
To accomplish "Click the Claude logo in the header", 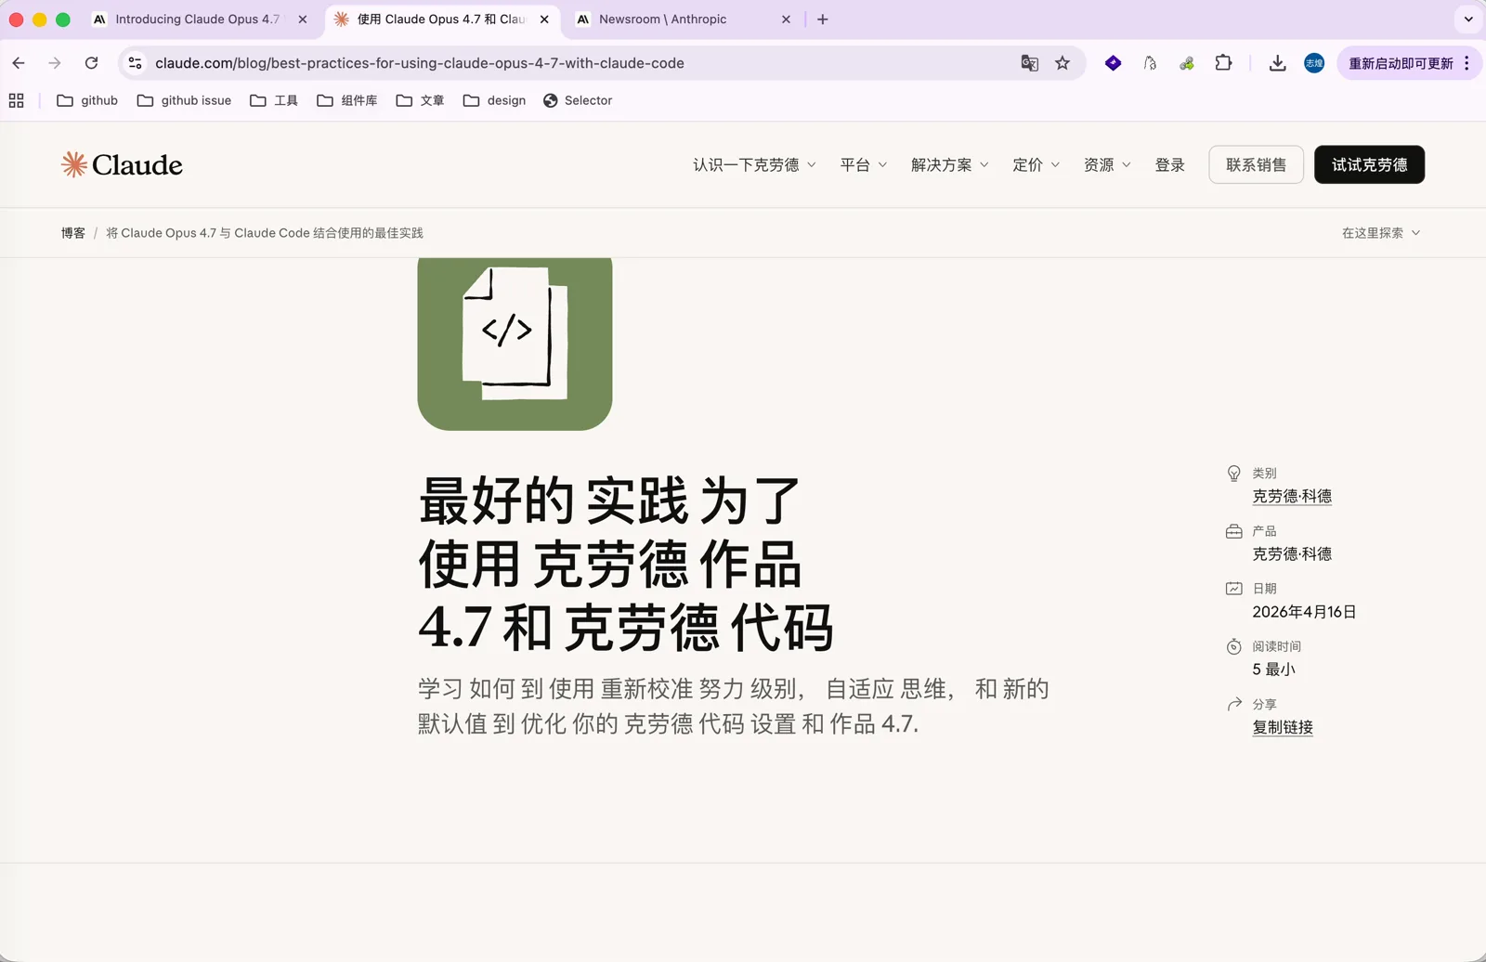I will click(x=122, y=164).
